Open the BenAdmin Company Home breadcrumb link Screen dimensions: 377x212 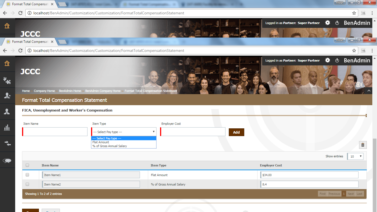(x=103, y=91)
